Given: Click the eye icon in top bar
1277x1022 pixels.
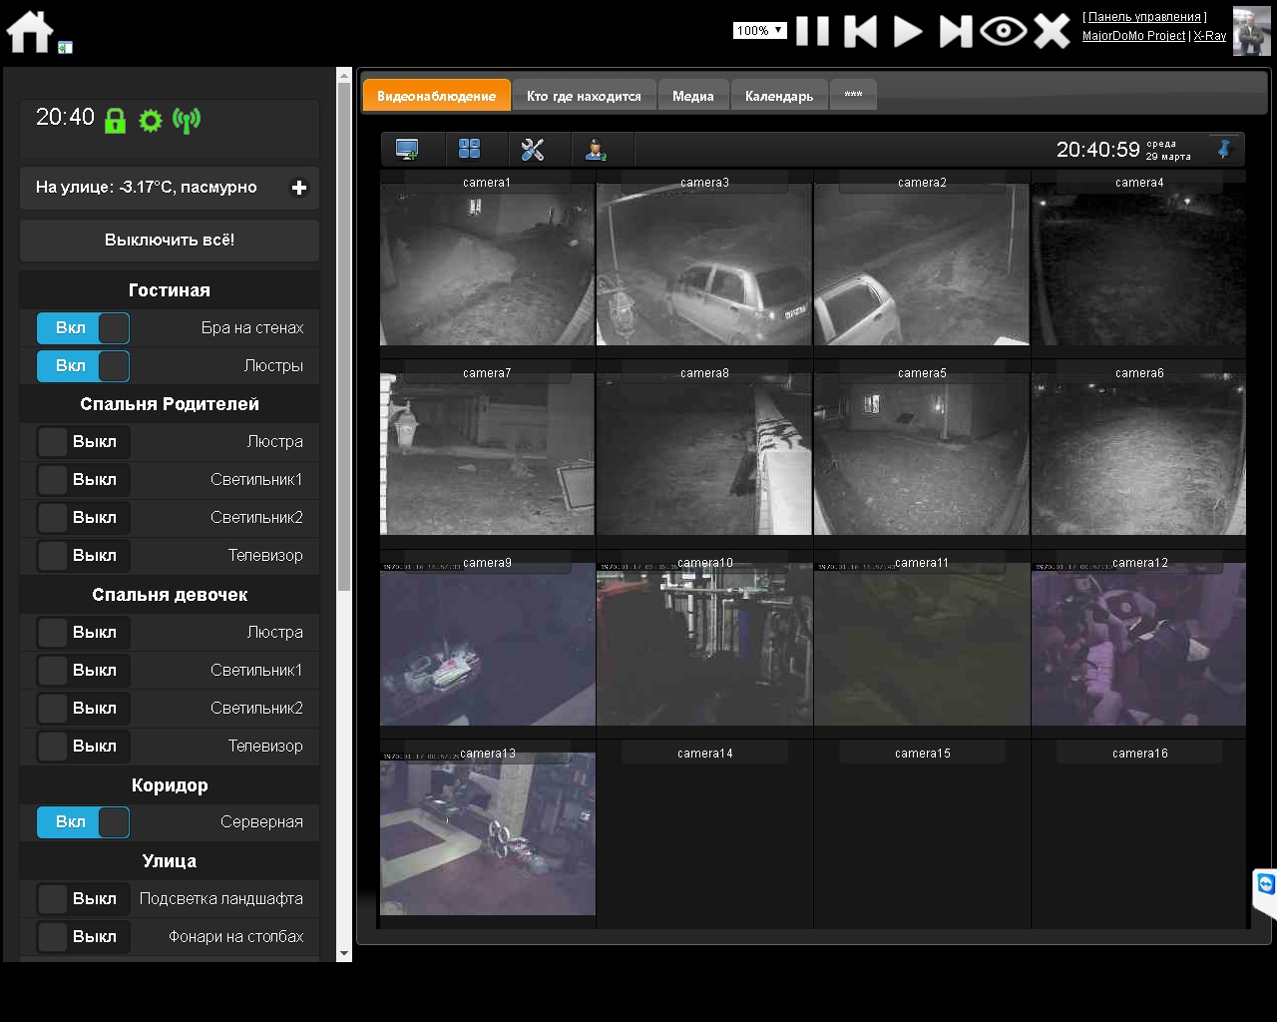Looking at the screenshot, I should point(1003,31).
